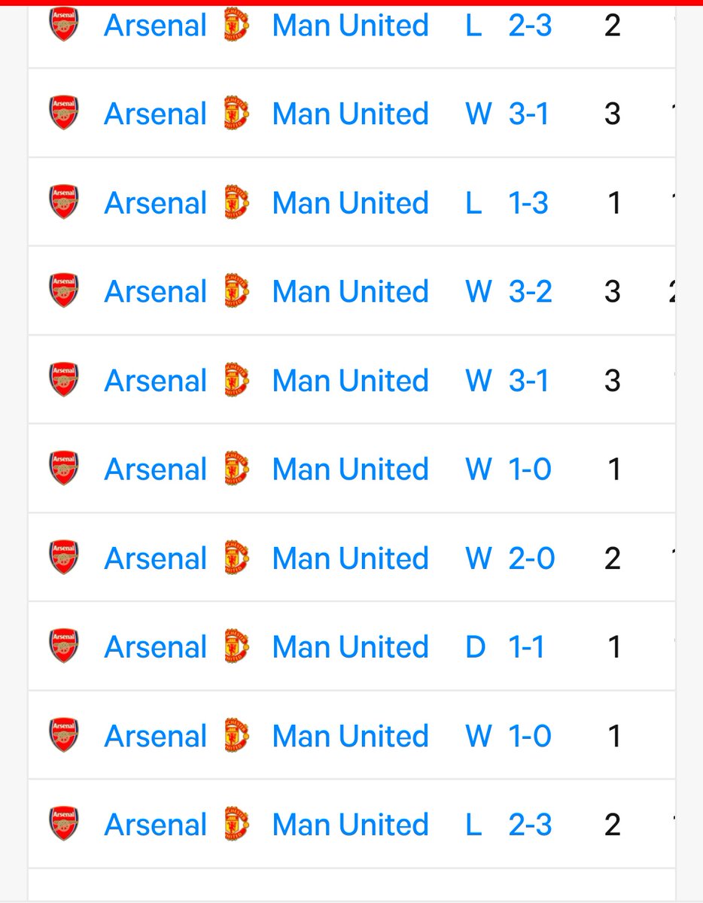Open the L 2-3 result in the bottom row
Image resolution: width=703 pixels, height=903 pixels.
point(509,824)
